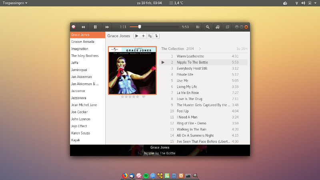320x180 pixels.
Task: Select Kayak in the artist list
Action: (88, 140)
